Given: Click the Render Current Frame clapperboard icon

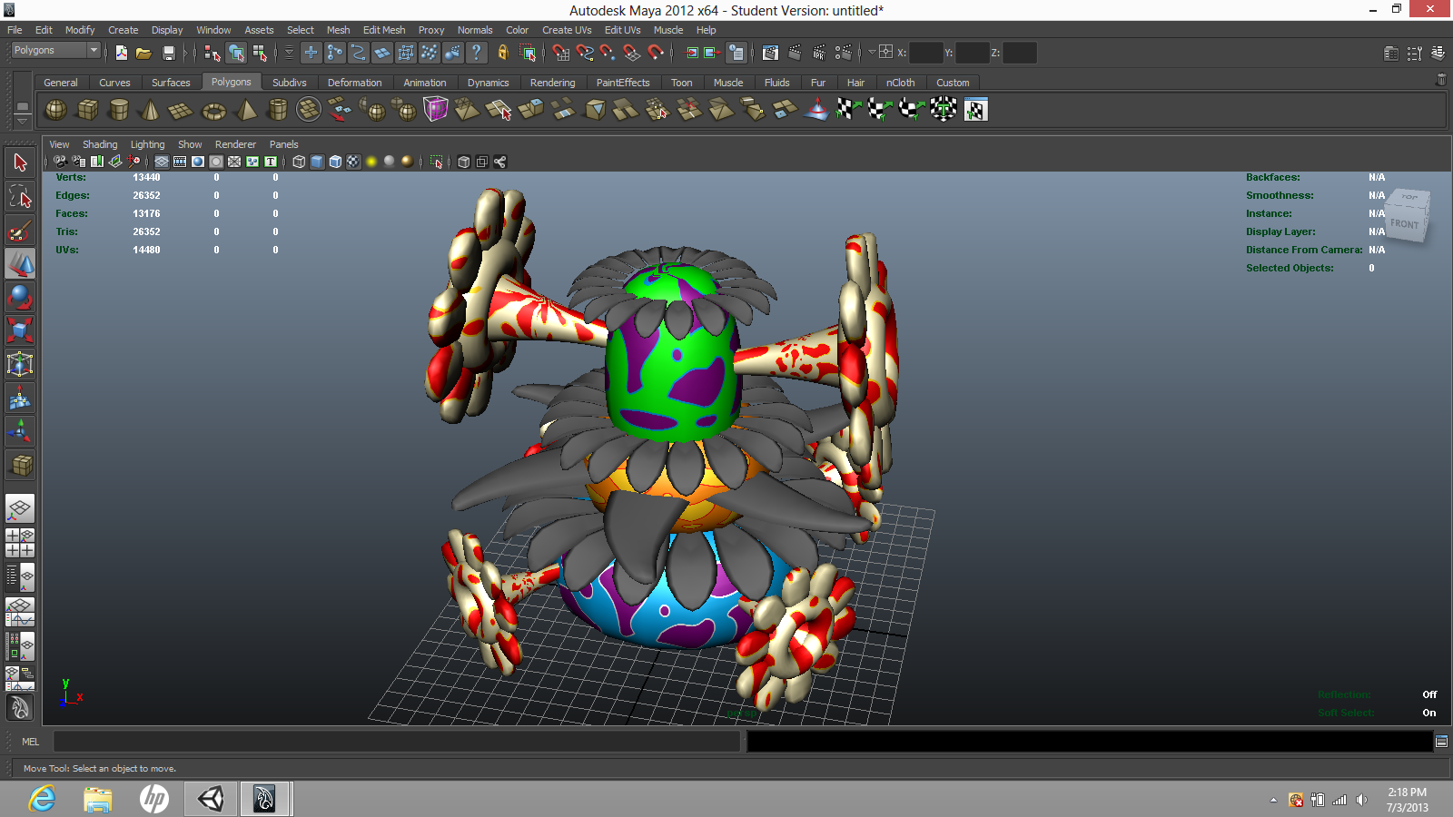Looking at the screenshot, I should point(795,53).
